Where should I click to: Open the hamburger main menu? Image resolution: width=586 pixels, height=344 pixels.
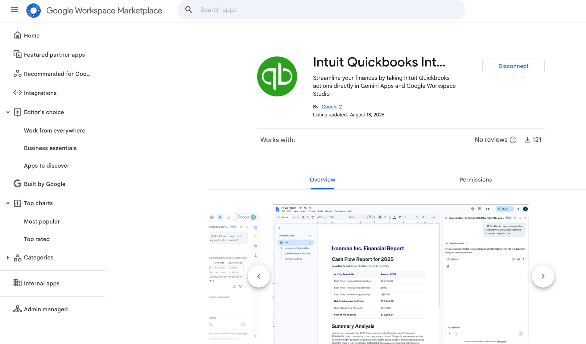(x=14, y=10)
